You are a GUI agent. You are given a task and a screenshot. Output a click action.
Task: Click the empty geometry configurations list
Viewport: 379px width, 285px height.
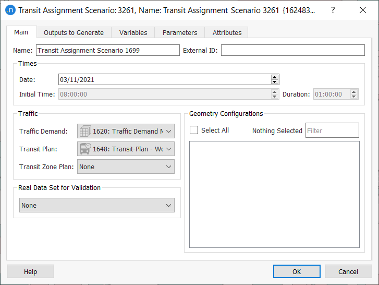(274, 195)
